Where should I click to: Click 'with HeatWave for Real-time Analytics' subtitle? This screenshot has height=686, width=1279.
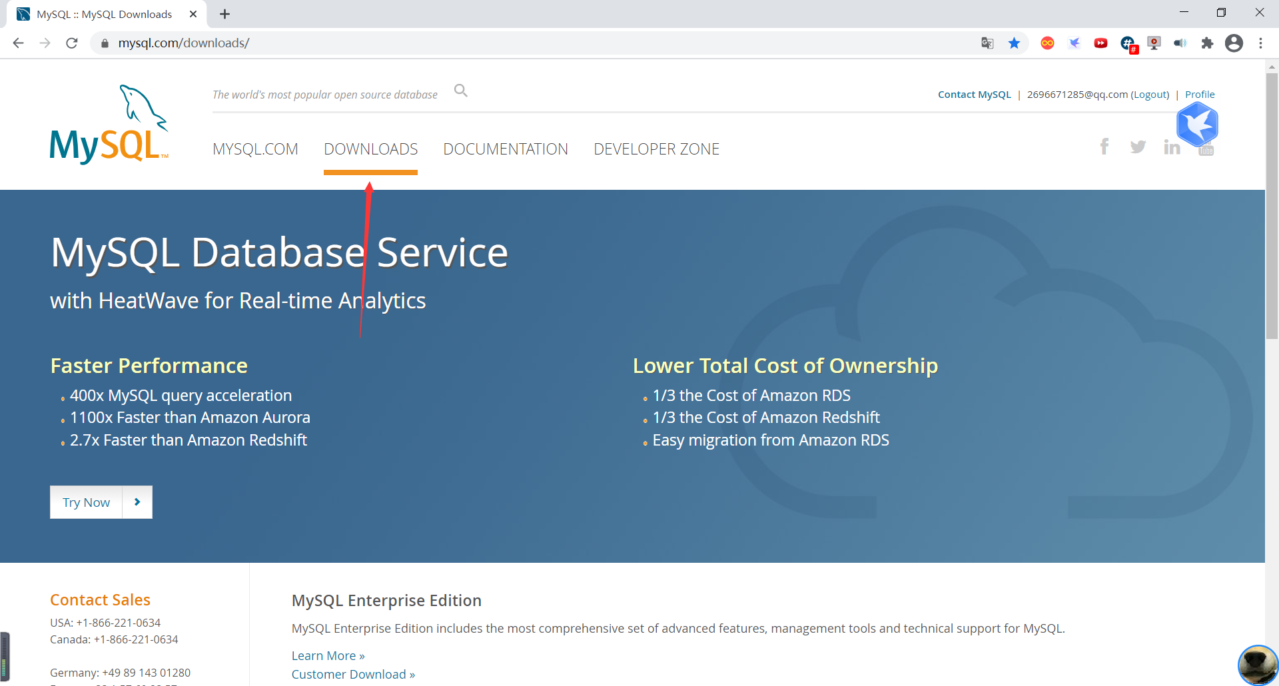point(238,301)
